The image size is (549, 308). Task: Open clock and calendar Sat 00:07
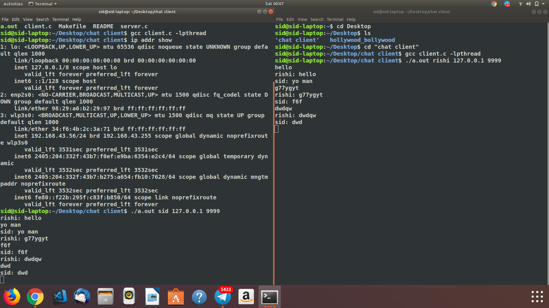[274, 4]
